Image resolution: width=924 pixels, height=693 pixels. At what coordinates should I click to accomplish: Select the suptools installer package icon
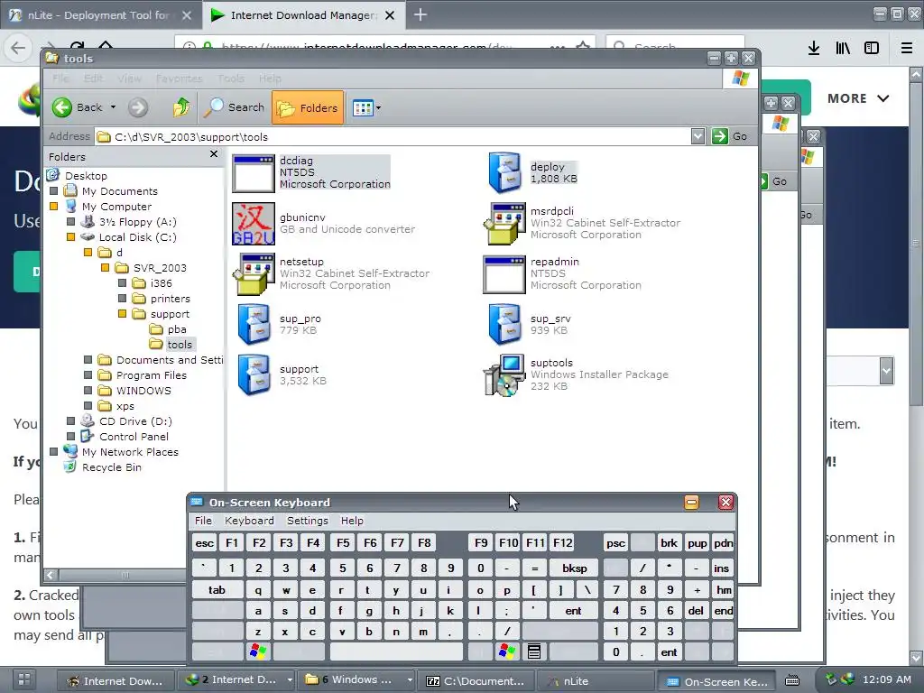pos(504,374)
